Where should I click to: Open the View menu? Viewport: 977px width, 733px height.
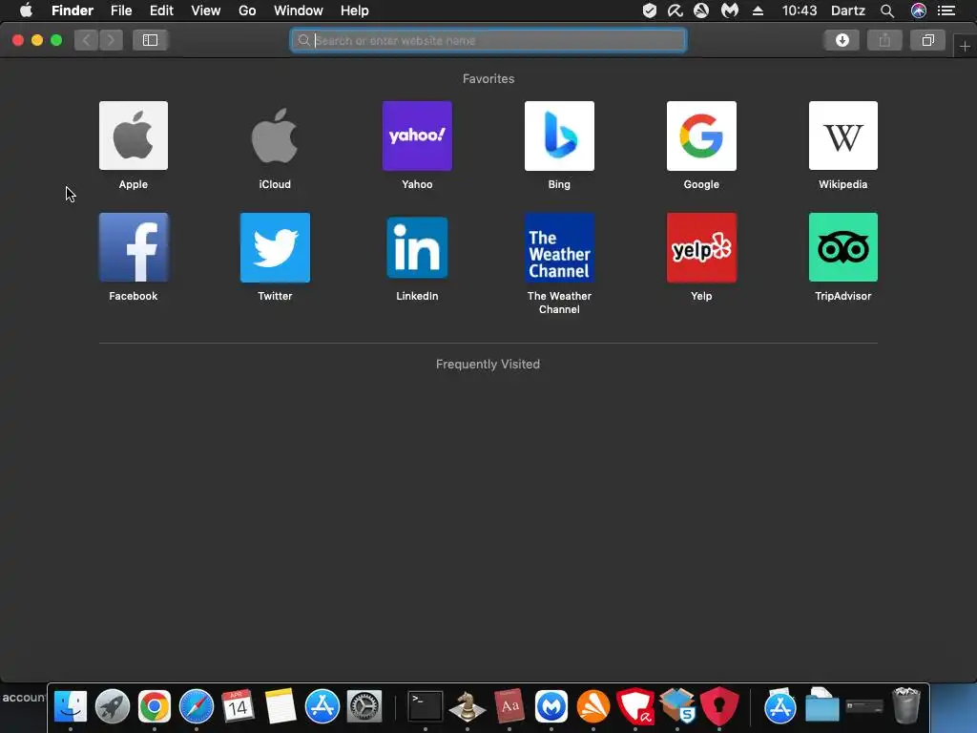[206, 10]
